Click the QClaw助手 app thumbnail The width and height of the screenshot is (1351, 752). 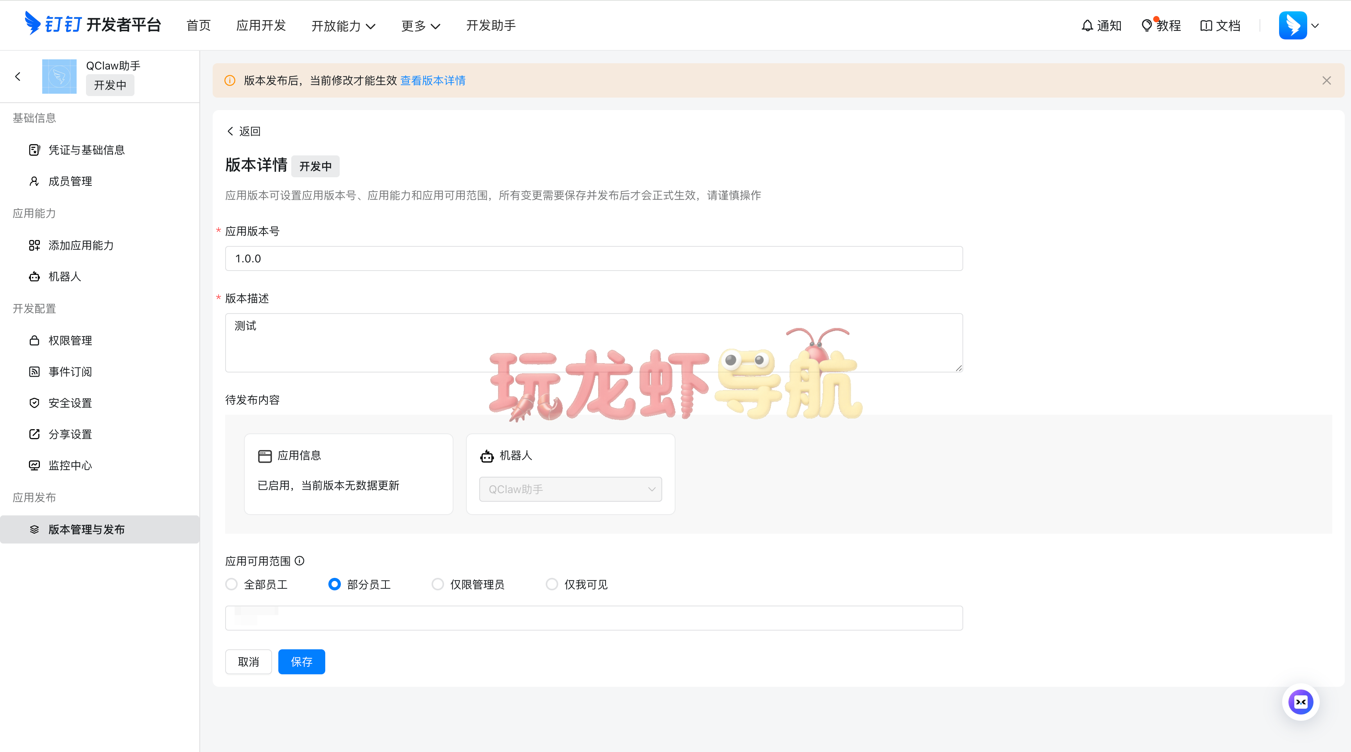59,77
